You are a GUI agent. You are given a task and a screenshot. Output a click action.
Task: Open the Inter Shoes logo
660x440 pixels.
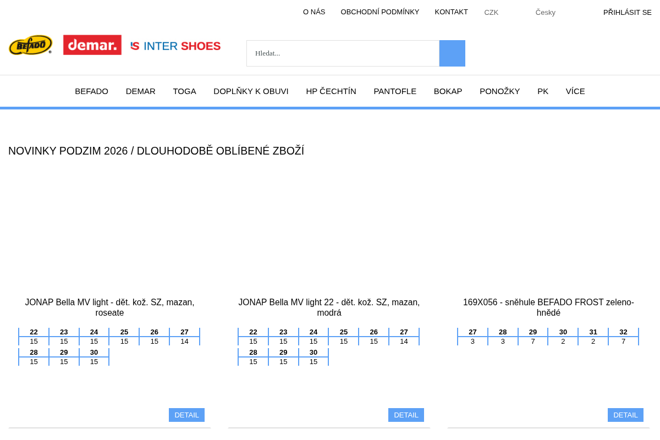pyautogui.click(x=175, y=46)
